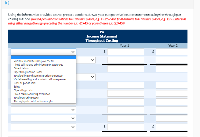
Task: Click the Year 2 column header
Action: pyautogui.click(x=173, y=45)
